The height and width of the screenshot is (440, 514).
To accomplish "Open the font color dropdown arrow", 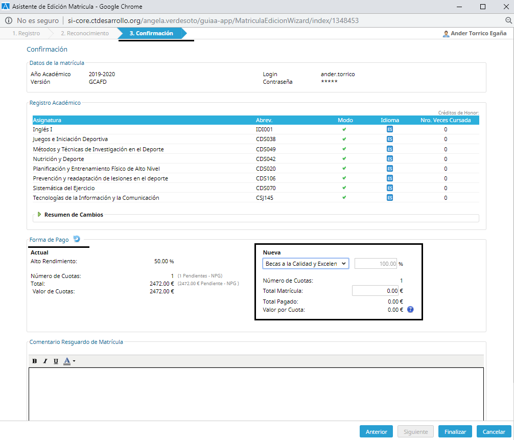I will pos(74,361).
